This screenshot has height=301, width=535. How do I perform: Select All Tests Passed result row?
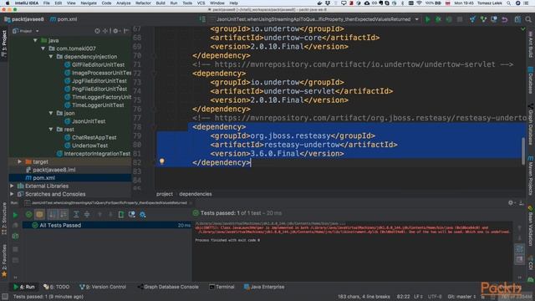(106, 225)
